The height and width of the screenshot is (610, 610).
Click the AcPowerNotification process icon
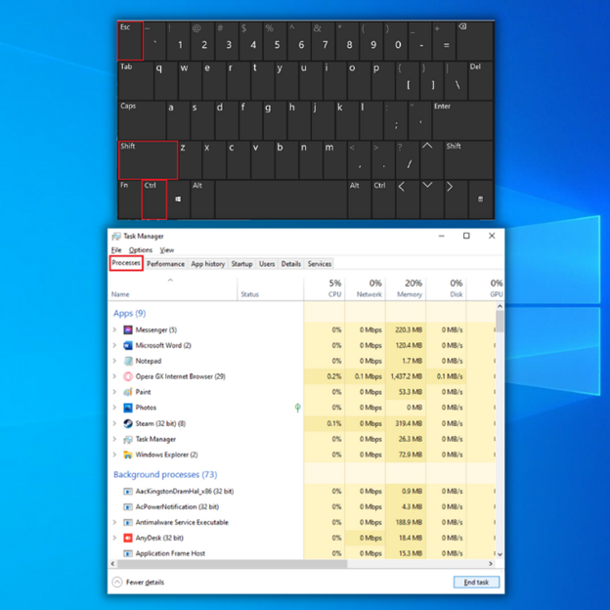[x=128, y=507]
